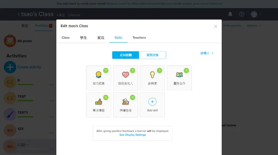The image size is (278, 155).
Task: Open the help question mark icon
Action: (242, 14)
